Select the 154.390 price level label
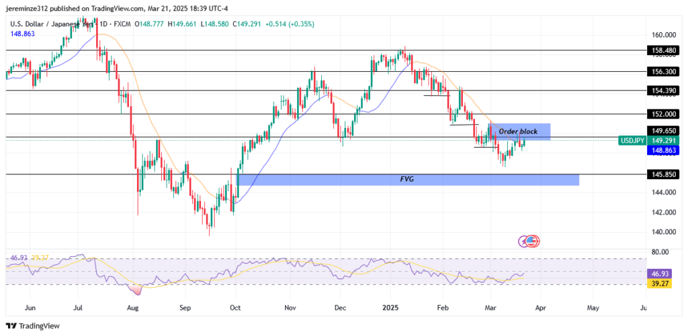Viewport: 688px width, 336px height. 663,91
